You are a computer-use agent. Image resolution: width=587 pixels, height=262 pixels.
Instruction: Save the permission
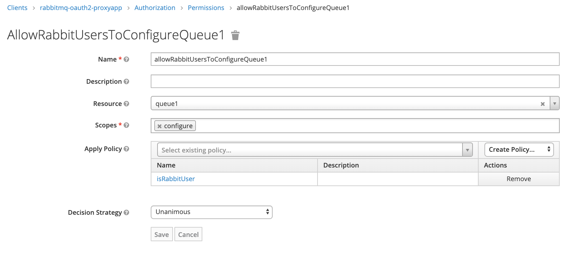[x=162, y=234]
